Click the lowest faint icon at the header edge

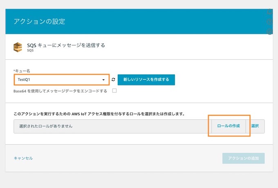pos(270,31)
